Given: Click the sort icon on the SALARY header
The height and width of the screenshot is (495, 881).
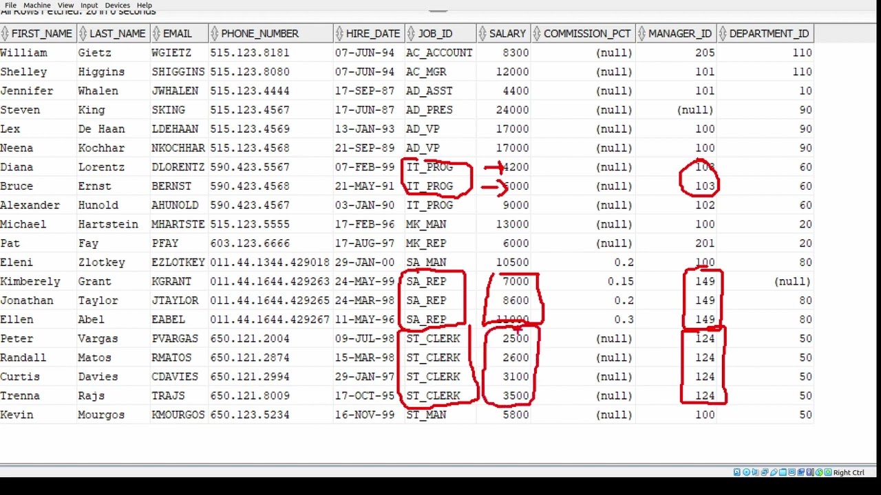Looking at the screenshot, I should [482, 33].
